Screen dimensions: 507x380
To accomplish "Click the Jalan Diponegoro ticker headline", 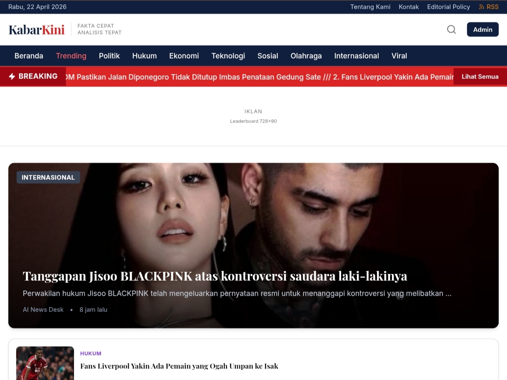I will (x=193, y=77).
